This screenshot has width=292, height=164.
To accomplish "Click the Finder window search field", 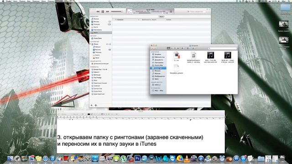I will (x=222, y=48).
